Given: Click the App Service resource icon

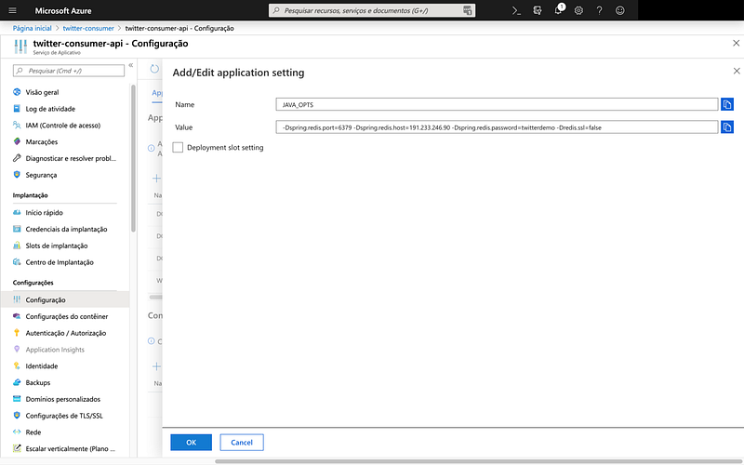Looking at the screenshot, I should coord(20,46).
